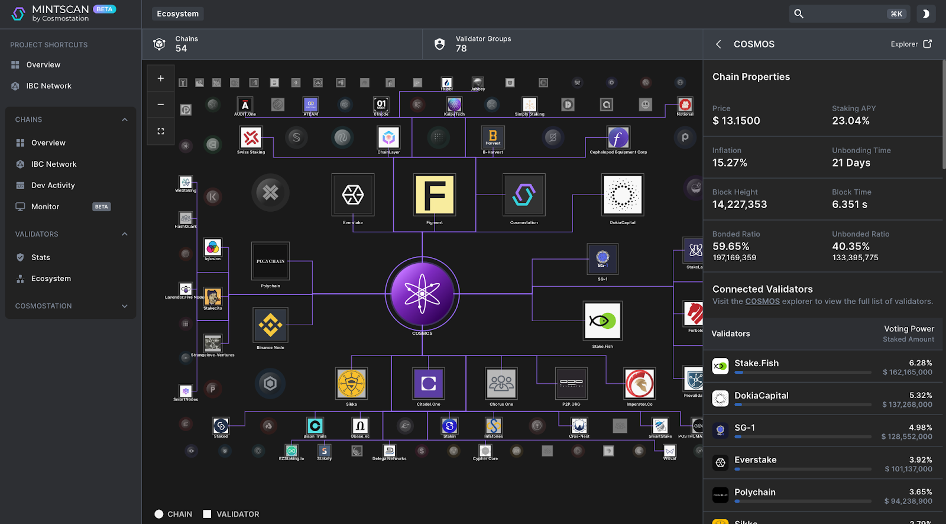Select the Chorus One validator node
The width and height of the screenshot is (946, 524).
pyautogui.click(x=501, y=384)
